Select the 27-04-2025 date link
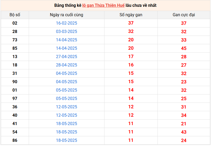Screen dimensions: 211x146 click(67, 57)
